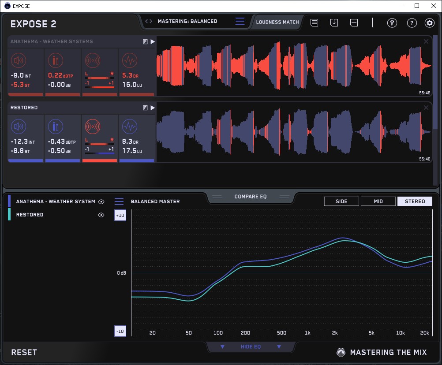Click loudness speaker icon on Anathema track
Viewport: 442px width, 365px height.
point(18,60)
